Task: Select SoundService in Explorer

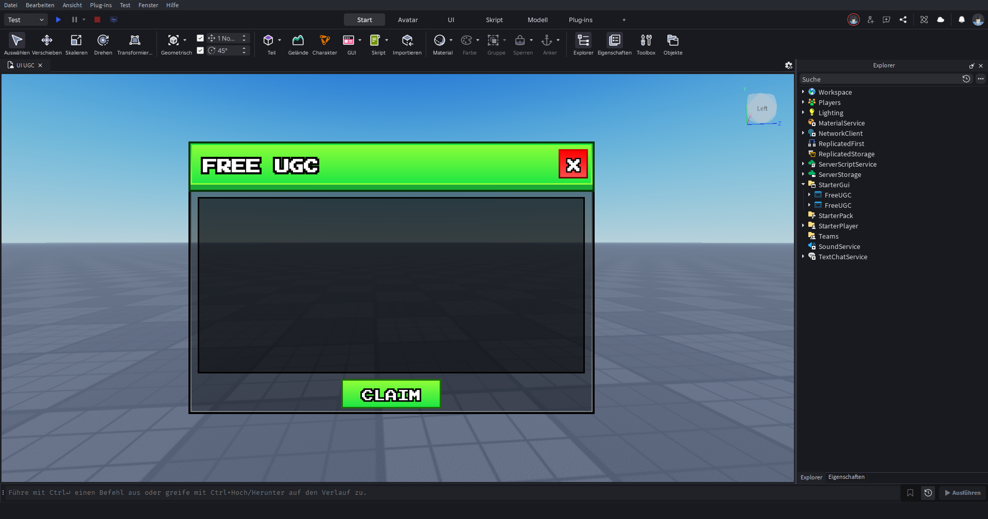Action: [x=839, y=246]
